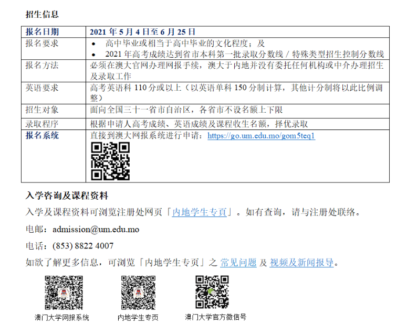Click the 报名日期 table cell
Viewport: 407px width, 324px height.
click(x=54, y=32)
